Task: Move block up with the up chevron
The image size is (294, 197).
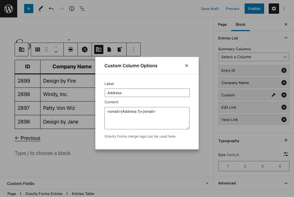Action: coord(56,47)
